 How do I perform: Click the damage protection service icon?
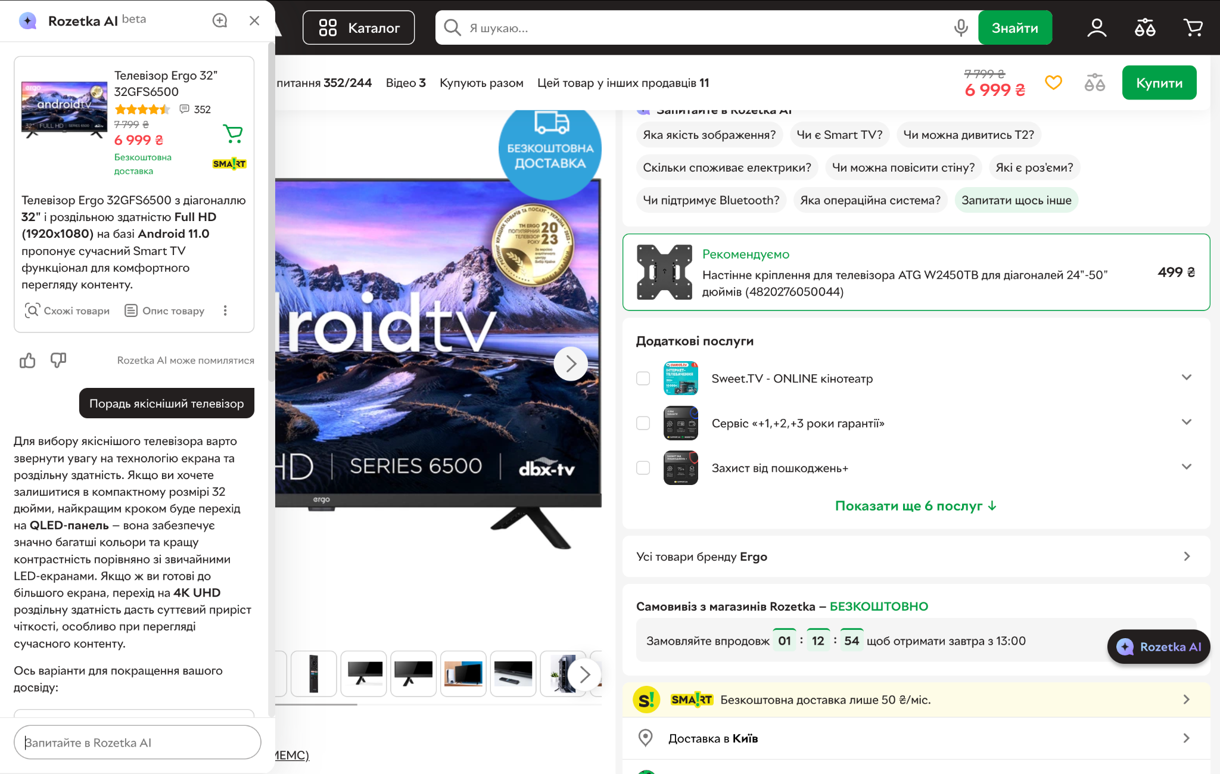681,468
